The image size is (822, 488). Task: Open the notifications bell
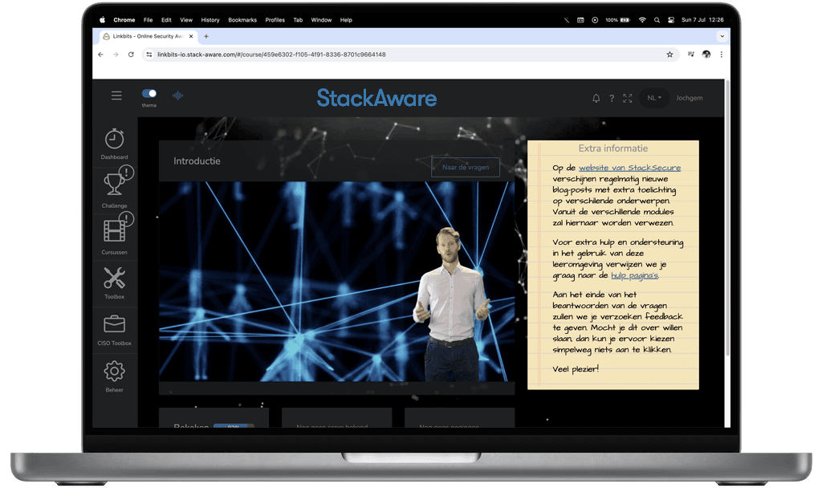596,98
